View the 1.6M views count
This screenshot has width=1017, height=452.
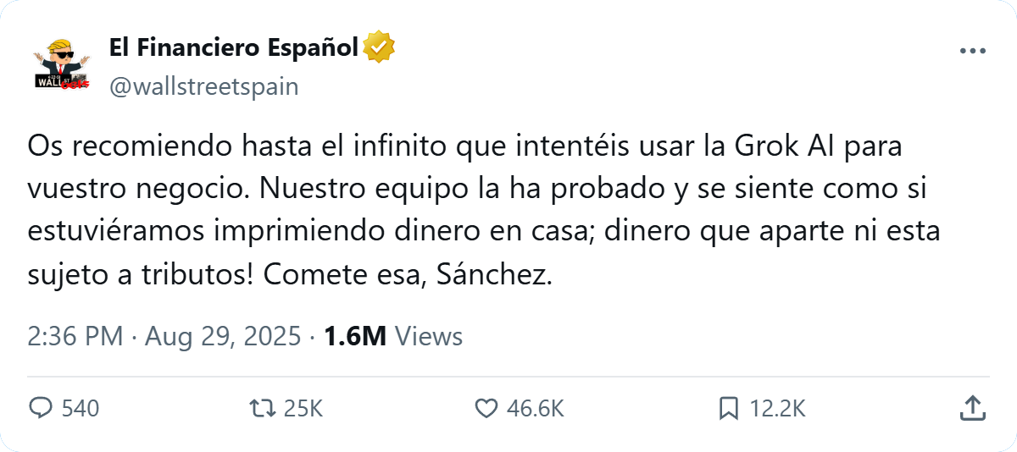click(x=355, y=337)
